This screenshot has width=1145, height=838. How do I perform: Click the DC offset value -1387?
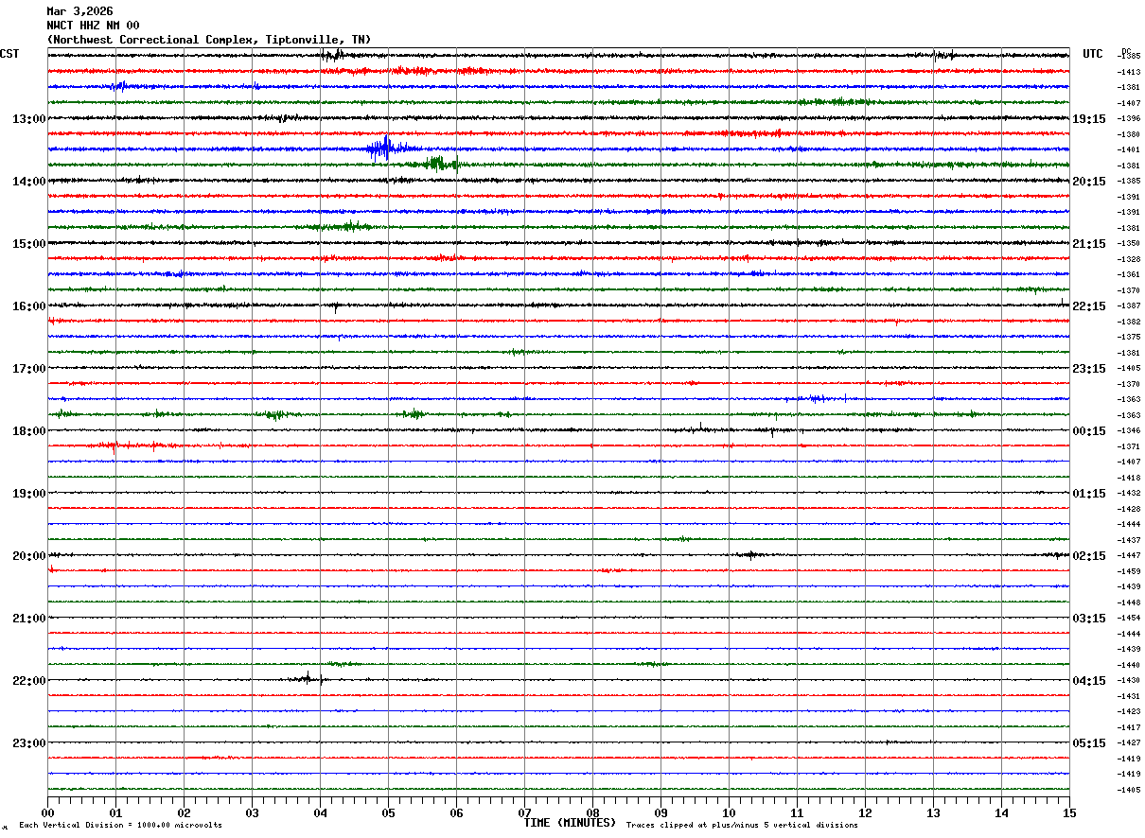coord(1128,306)
